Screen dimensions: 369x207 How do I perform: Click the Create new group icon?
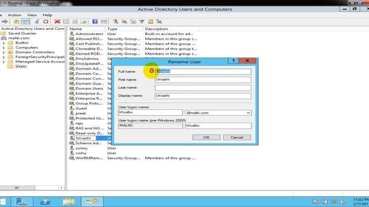(x=125, y=22)
